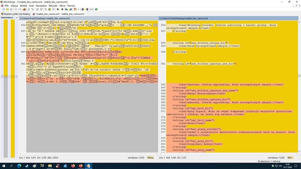Click the Redo toolbar icon
Screen dimensions: 301x169
[20, 9]
